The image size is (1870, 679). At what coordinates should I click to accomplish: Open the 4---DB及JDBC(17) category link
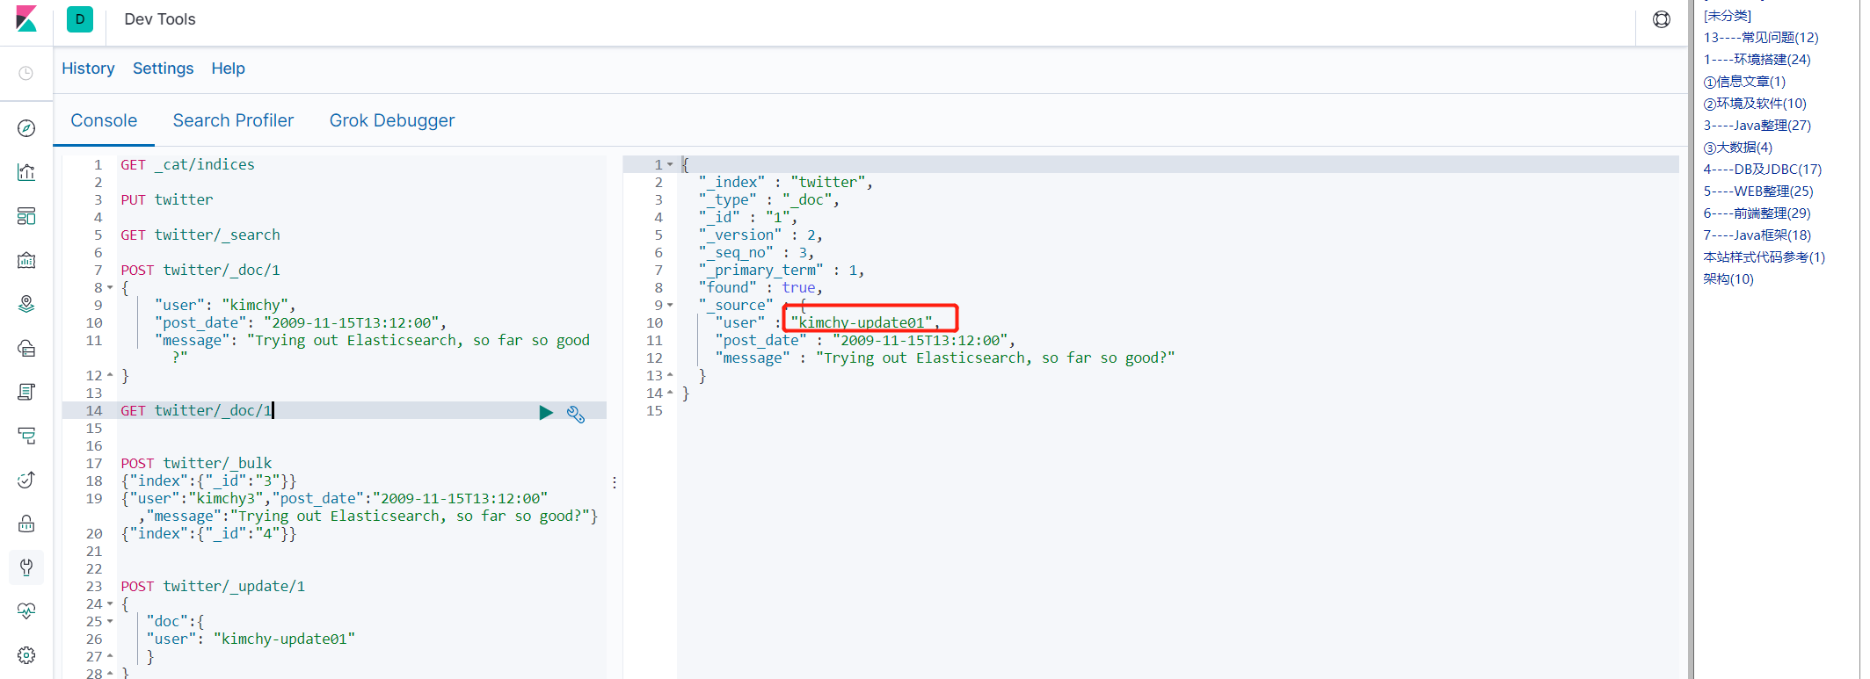tap(1763, 170)
